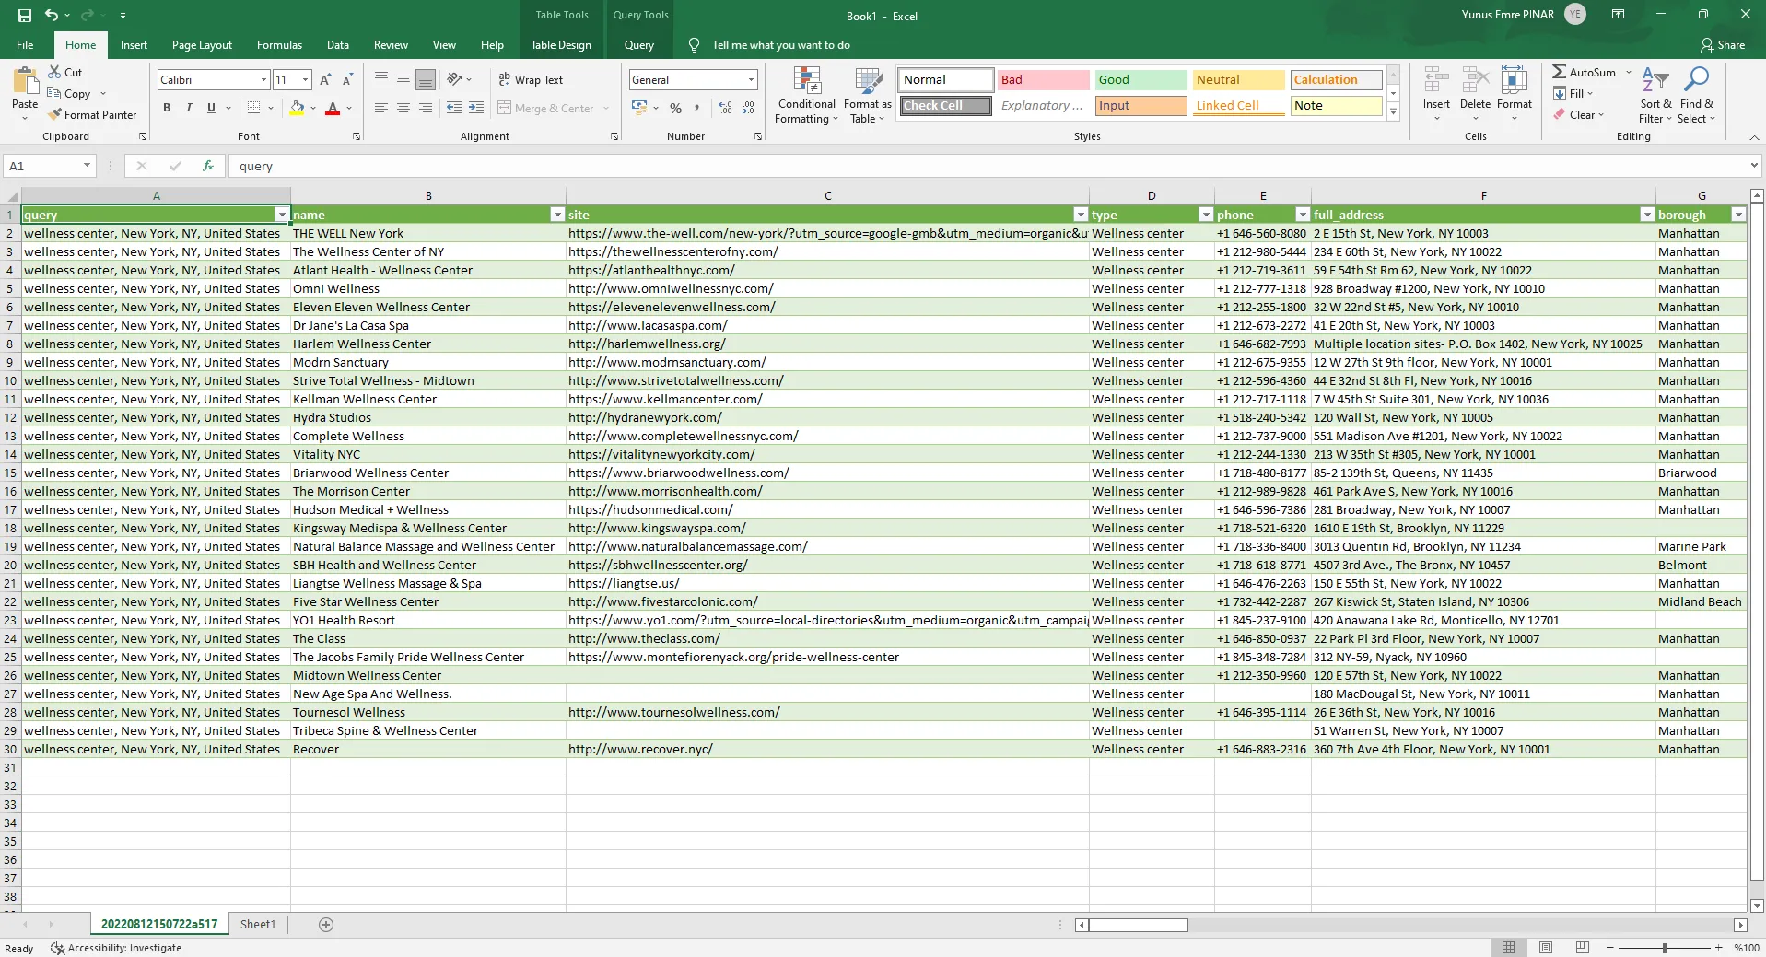Viewport: 1766px width, 957px height.
Task: Open the thewellnesscenterofny.com link
Action: (x=672, y=251)
